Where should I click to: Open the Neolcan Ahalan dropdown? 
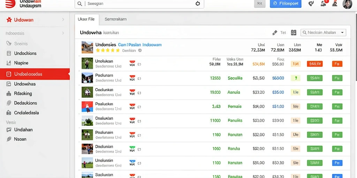pos(323,32)
